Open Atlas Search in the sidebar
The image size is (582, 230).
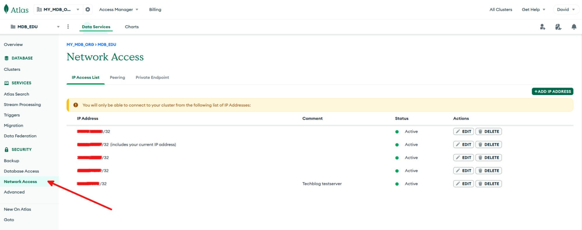(17, 94)
